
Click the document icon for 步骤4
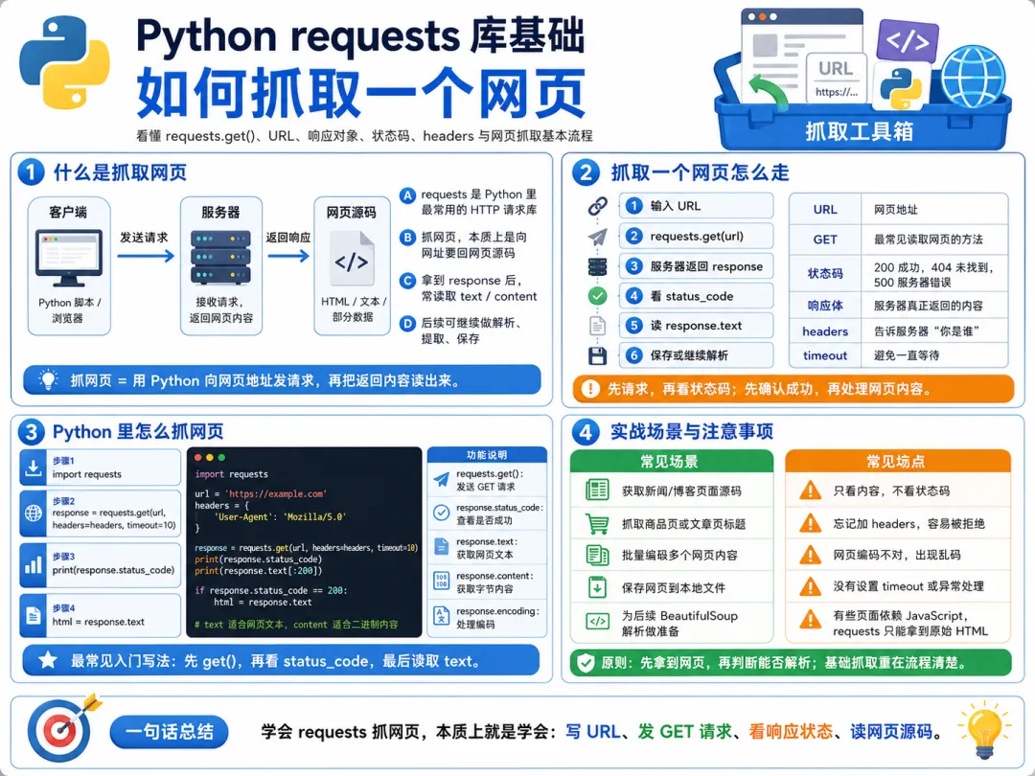tap(33, 616)
